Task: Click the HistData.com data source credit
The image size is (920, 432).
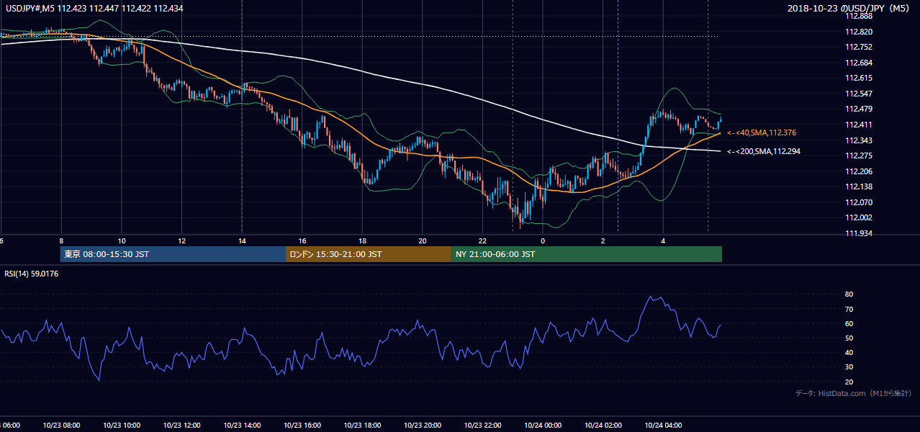Action: pyautogui.click(x=853, y=393)
